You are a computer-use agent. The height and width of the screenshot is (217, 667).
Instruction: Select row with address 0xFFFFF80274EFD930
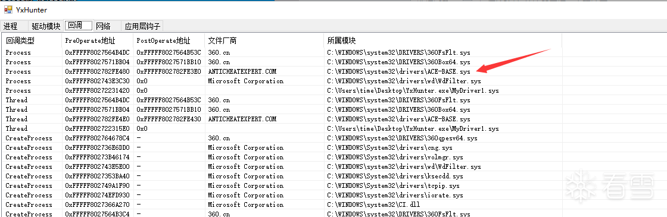pyautogui.click(x=282, y=195)
